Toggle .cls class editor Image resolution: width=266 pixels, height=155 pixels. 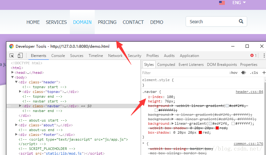254,73
